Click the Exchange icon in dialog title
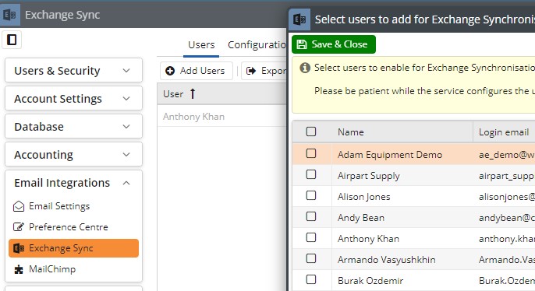Screen dimensions: 535x291 [299, 19]
